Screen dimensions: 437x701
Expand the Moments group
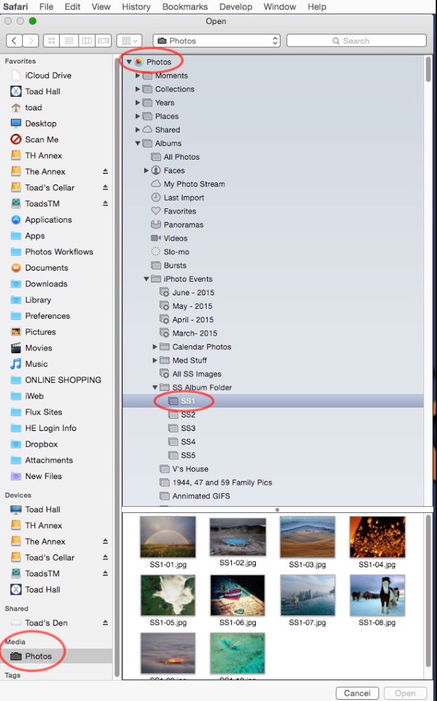point(138,75)
